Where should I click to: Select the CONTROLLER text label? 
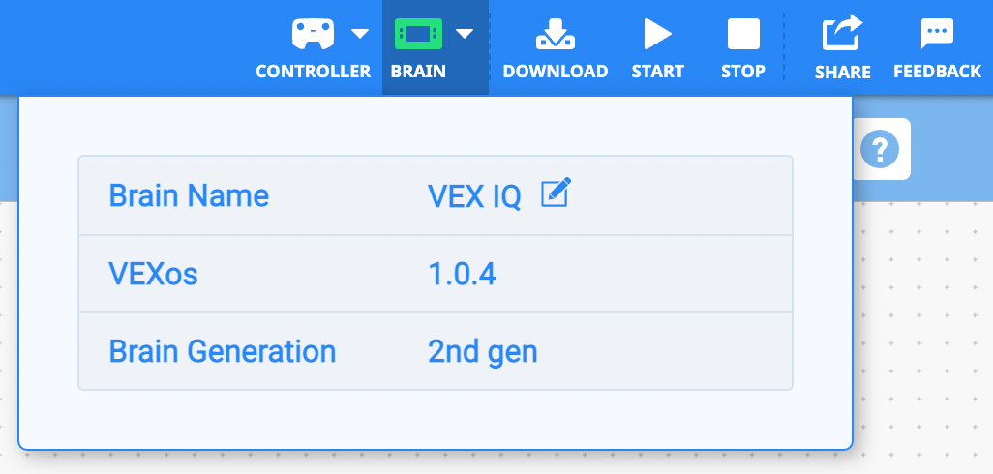(x=313, y=72)
